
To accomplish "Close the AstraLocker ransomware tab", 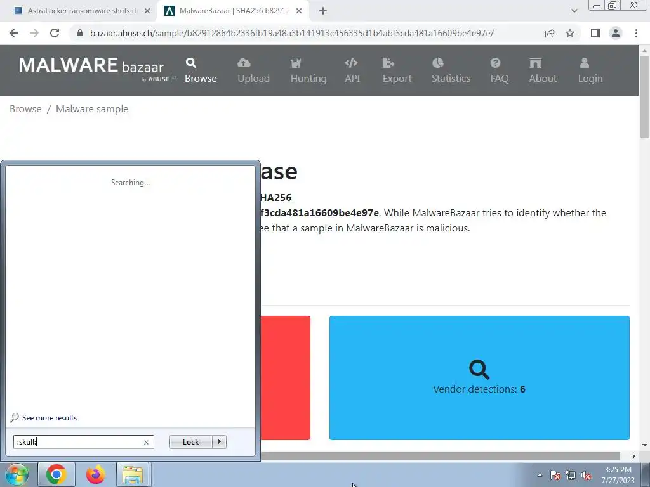I will tap(147, 11).
